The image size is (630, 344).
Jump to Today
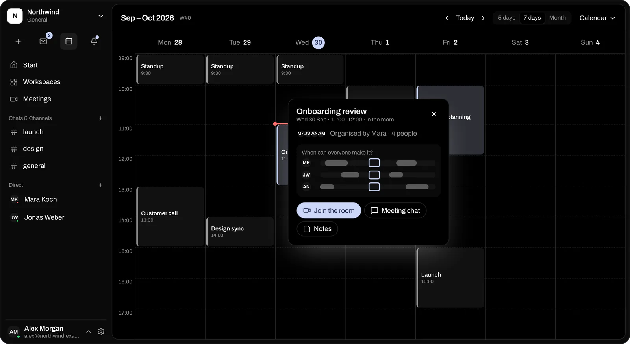point(465,18)
